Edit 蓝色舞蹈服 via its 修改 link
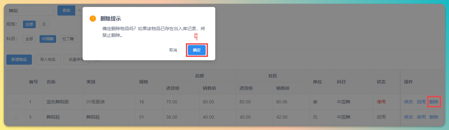 [409, 102]
